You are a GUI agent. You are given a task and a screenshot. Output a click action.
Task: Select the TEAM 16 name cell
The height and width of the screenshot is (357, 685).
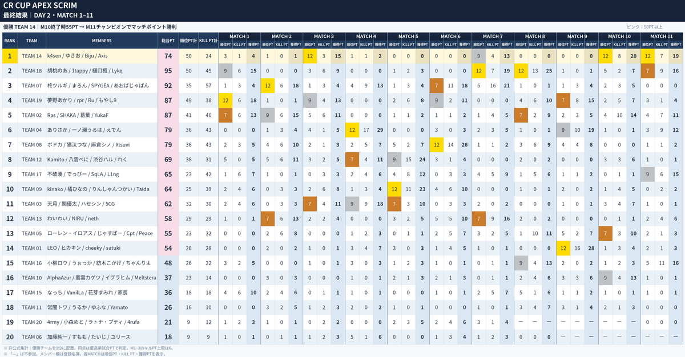point(32,263)
